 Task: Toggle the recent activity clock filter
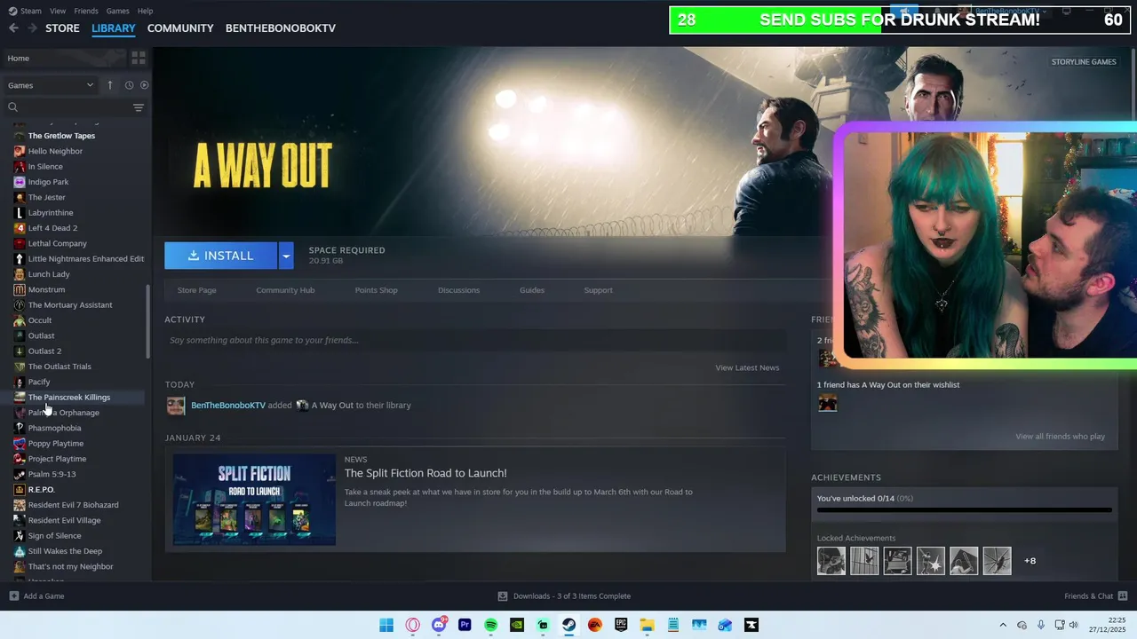click(129, 85)
